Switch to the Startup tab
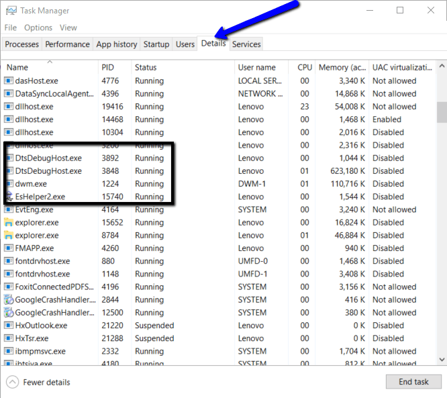This screenshot has height=398, width=447. (x=156, y=44)
